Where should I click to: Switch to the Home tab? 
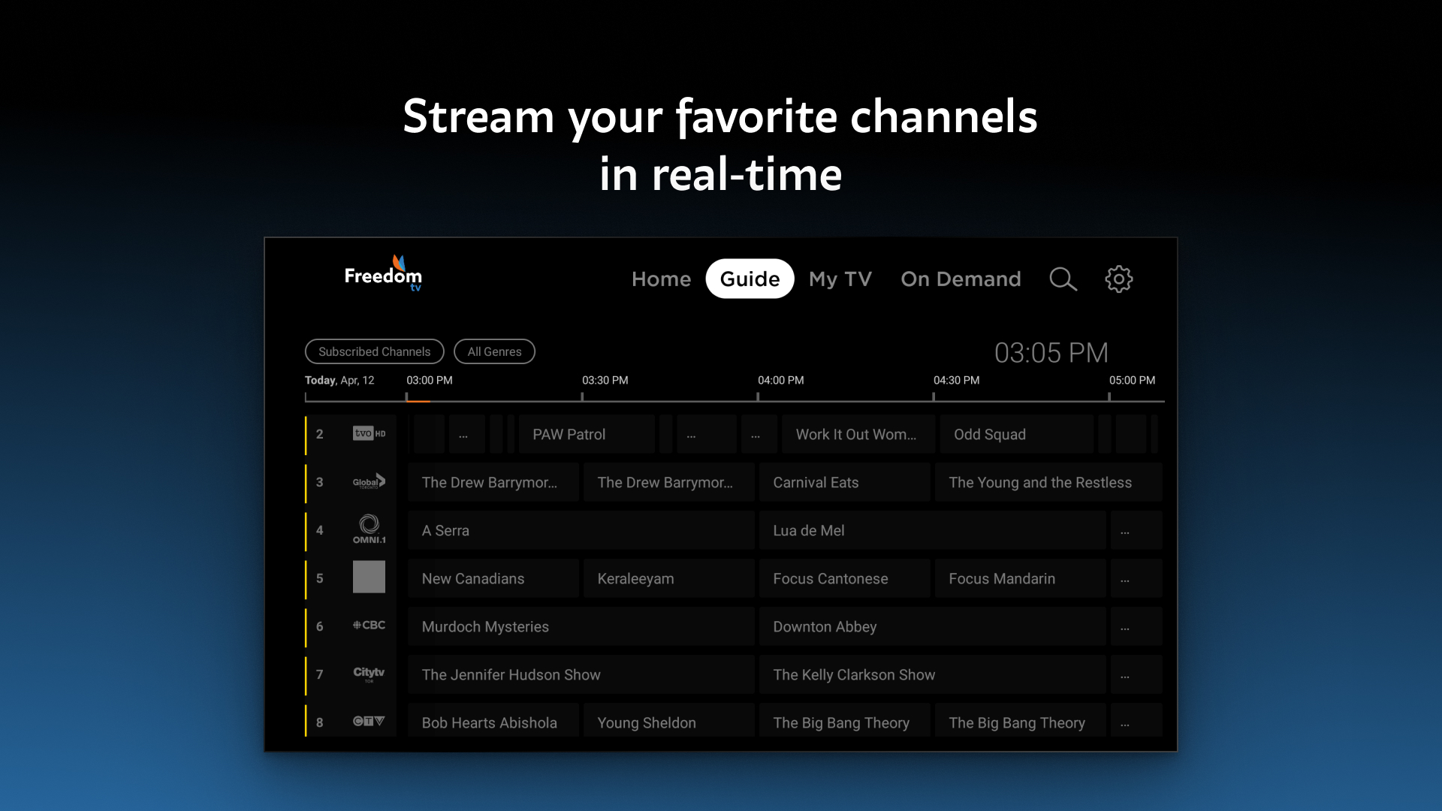click(x=661, y=279)
